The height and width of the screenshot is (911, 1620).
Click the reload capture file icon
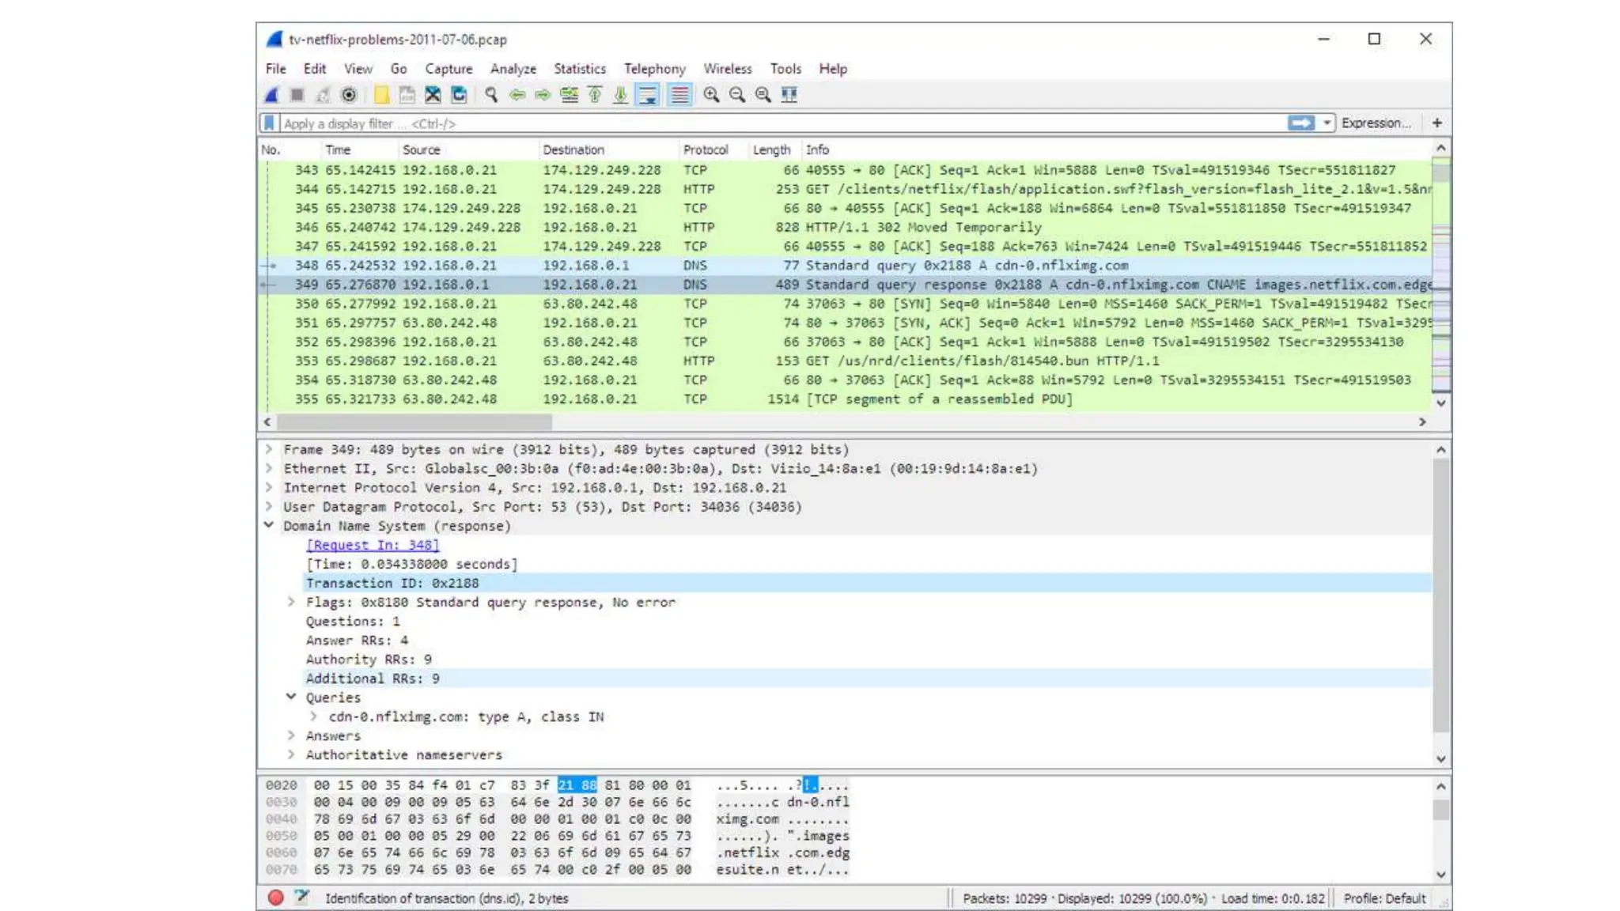tap(459, 95)
